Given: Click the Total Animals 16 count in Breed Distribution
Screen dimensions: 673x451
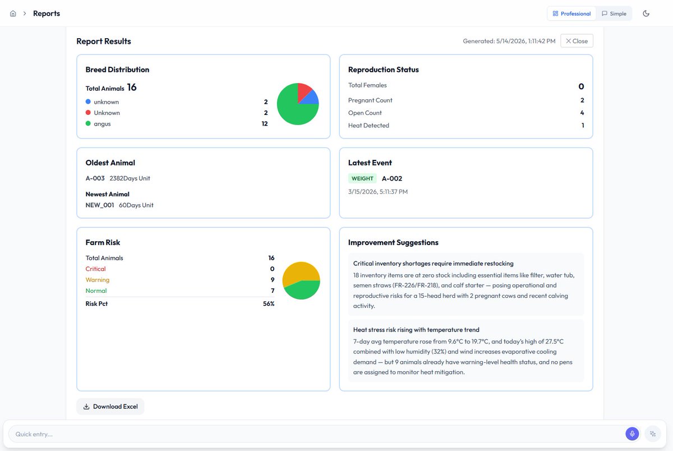Looking at the screenshot, I should pos(132,88).
